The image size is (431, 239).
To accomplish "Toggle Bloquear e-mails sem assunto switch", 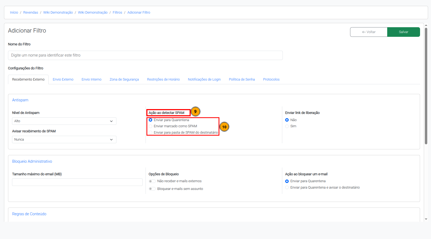I will (x=152, y=189).
